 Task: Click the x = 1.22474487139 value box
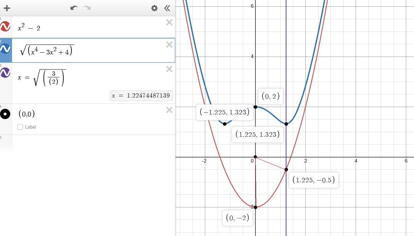[142, 95]
